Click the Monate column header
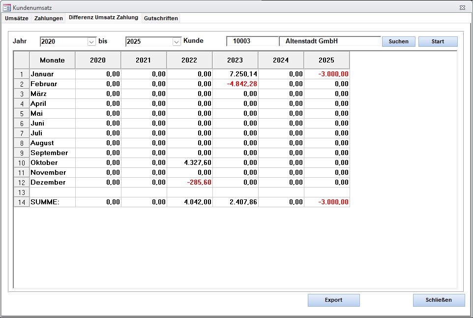The width and height of the screenshot is (473, 318). [x=52, y=61]
